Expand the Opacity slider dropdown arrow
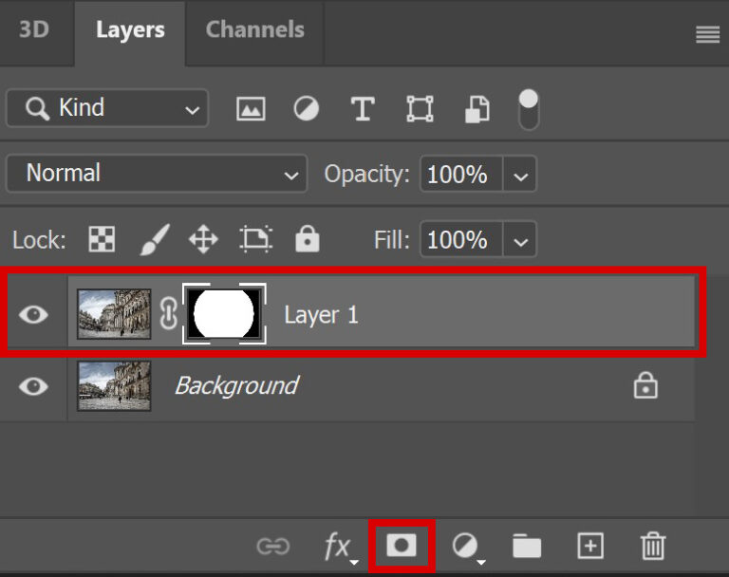Viewport: 729px width, 577px height. click(519, 175)
